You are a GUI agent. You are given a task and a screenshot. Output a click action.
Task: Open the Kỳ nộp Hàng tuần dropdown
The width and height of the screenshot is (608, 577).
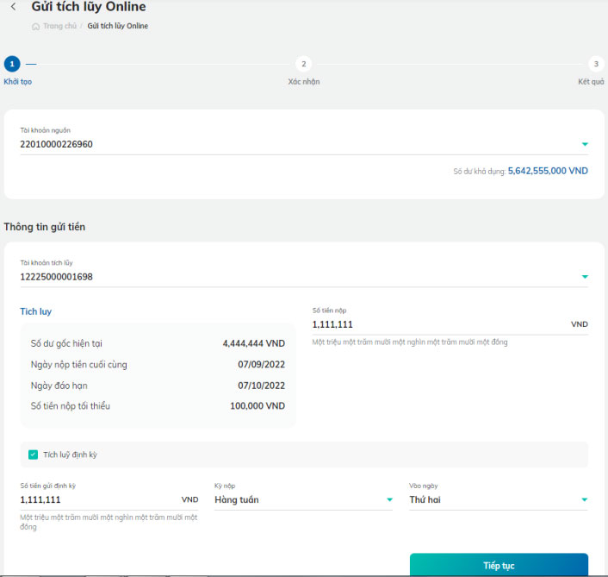click(303, 499)
